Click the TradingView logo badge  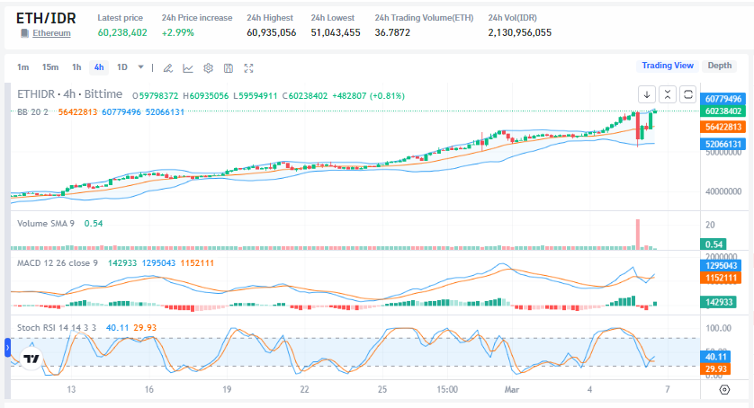(x=31, y=359)
